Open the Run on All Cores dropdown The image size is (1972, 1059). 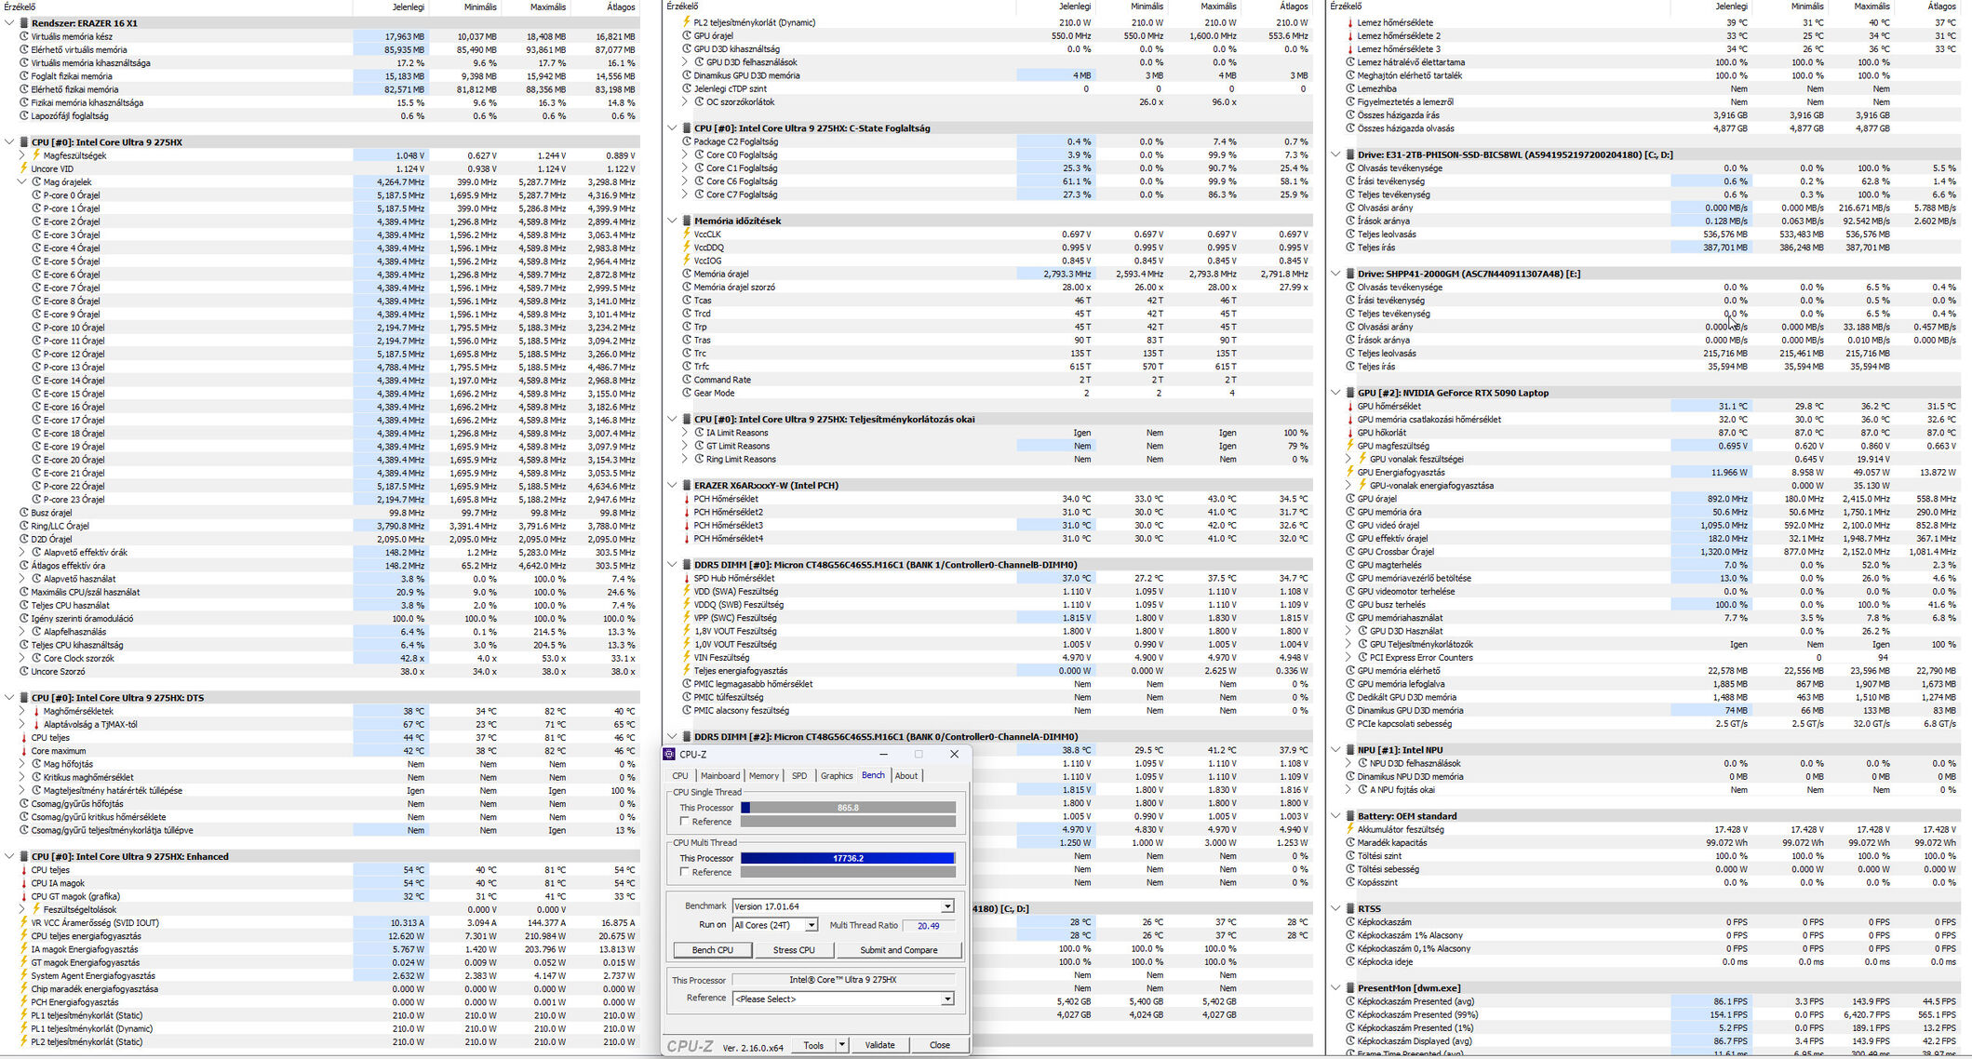tap(812, 925)
